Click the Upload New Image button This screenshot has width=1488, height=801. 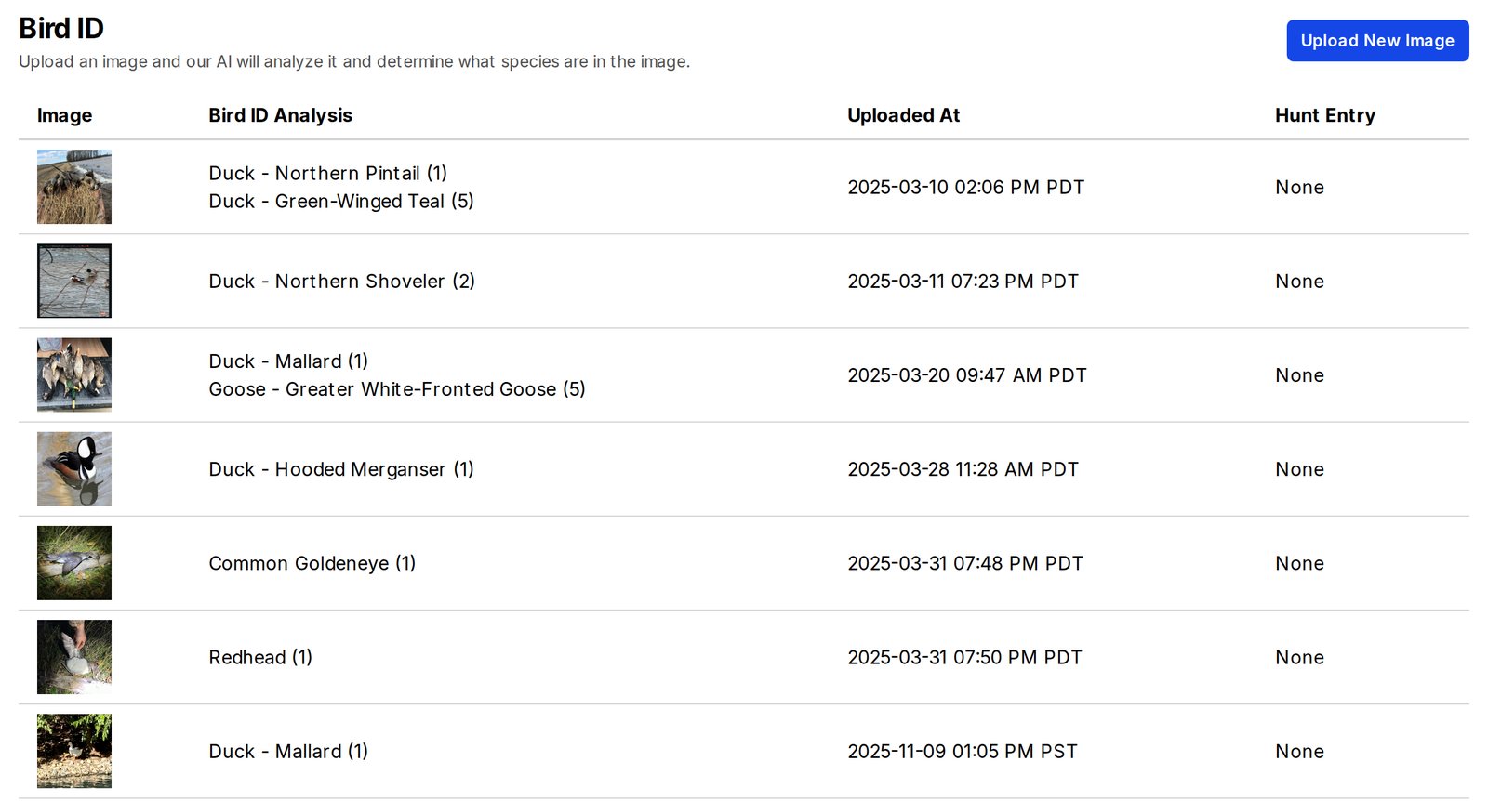point(1377,41)
